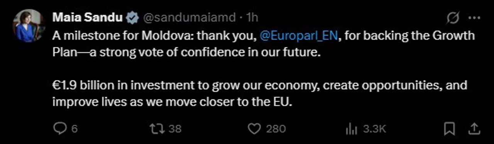
Task: Click the repost count 38
Action: tap(175, 129)
